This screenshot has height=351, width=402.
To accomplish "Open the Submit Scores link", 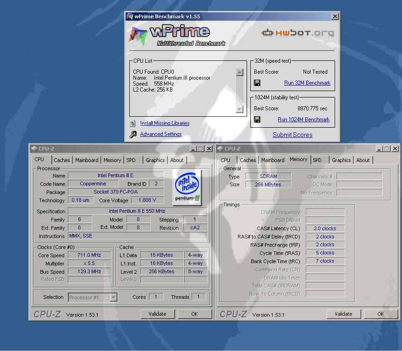I will [292, 135].
